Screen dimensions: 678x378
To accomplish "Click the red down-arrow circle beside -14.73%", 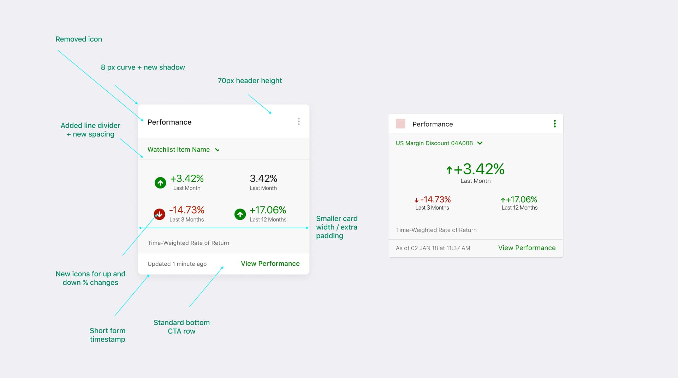I will 159,214.
